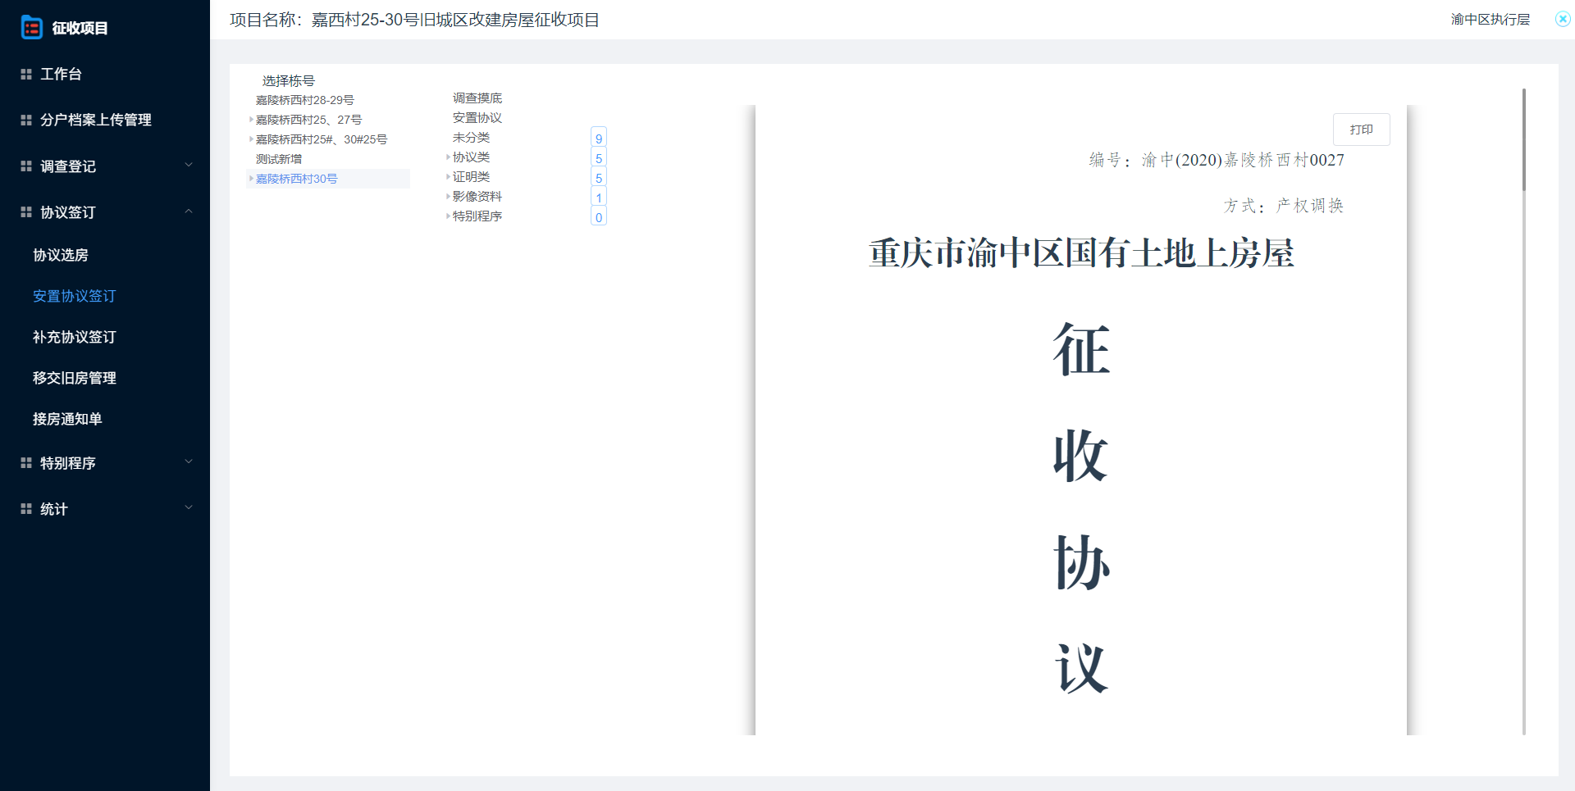Image resolution: width=1575 pixels, height=791 pixels.
Task: Click the 未分类 count badge 9
Action: coord(599,139)
